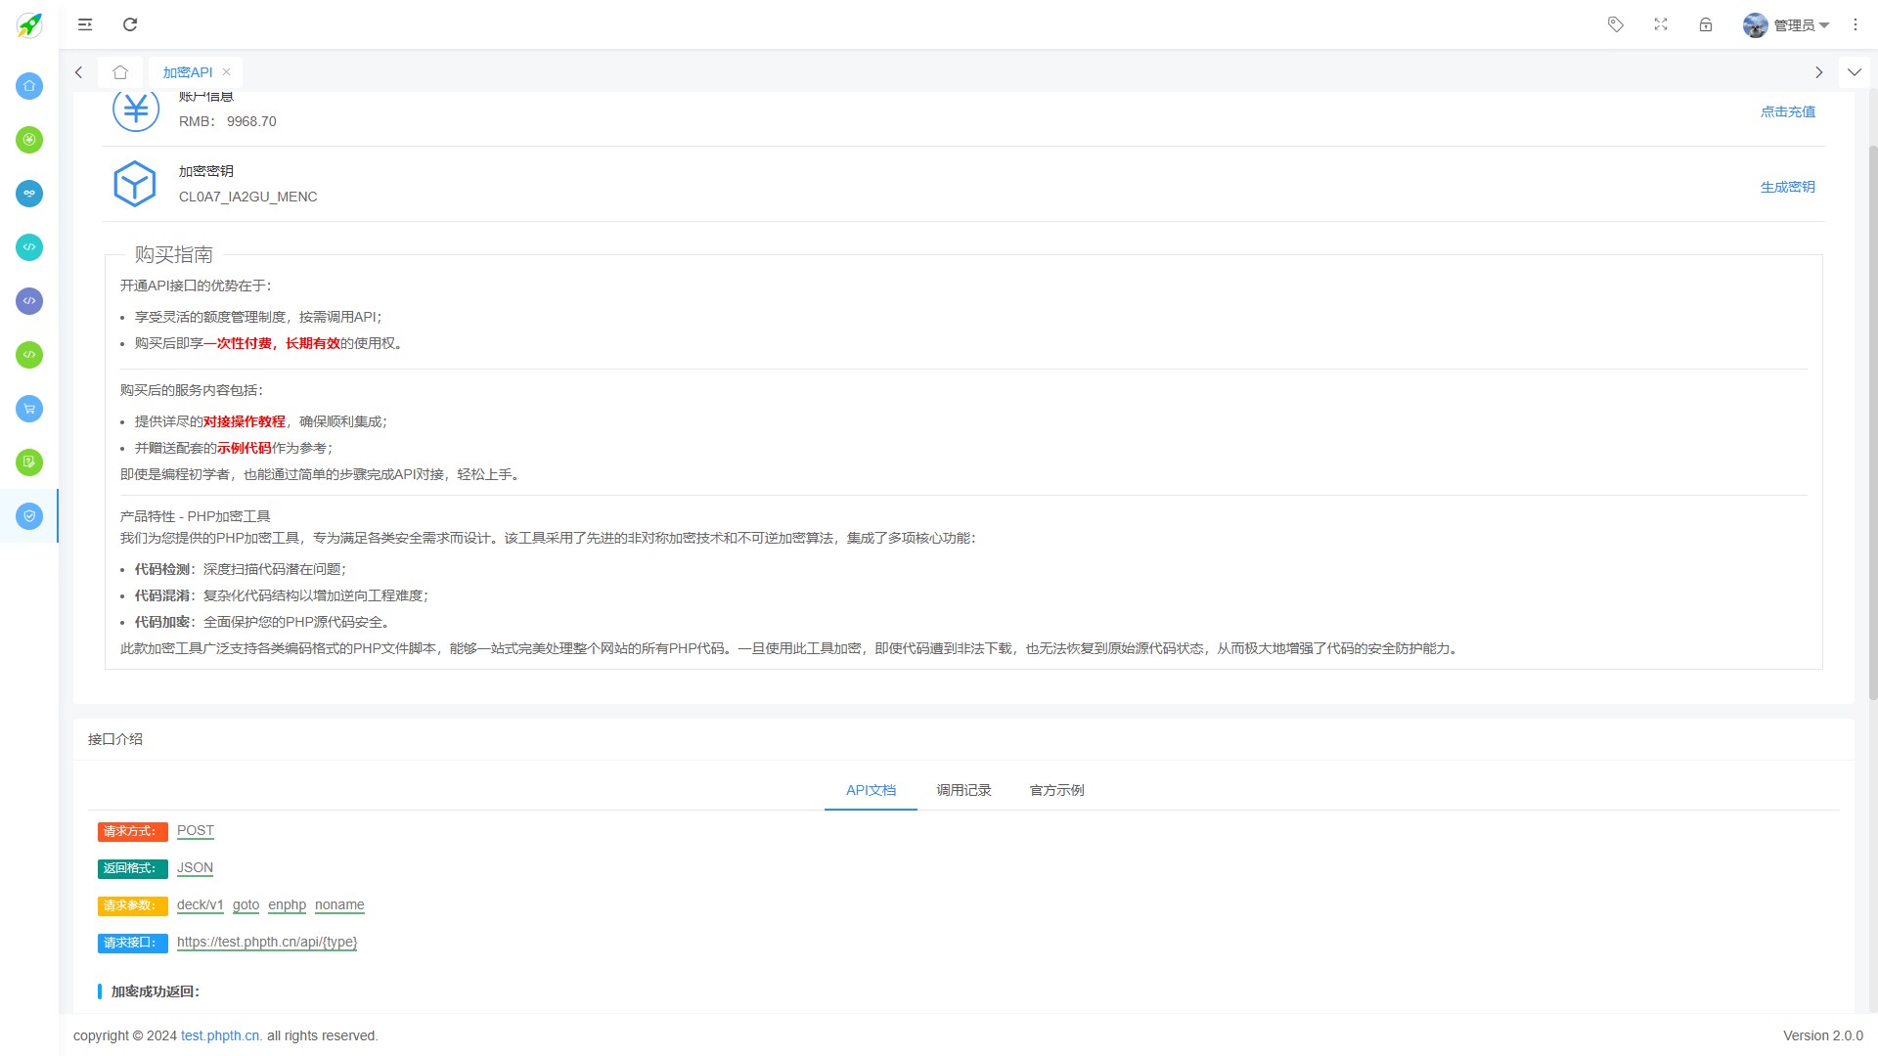Screen dimensions: 1878x1056
Task: Switch to the 调用记录 tab
Action: [963, 790]
